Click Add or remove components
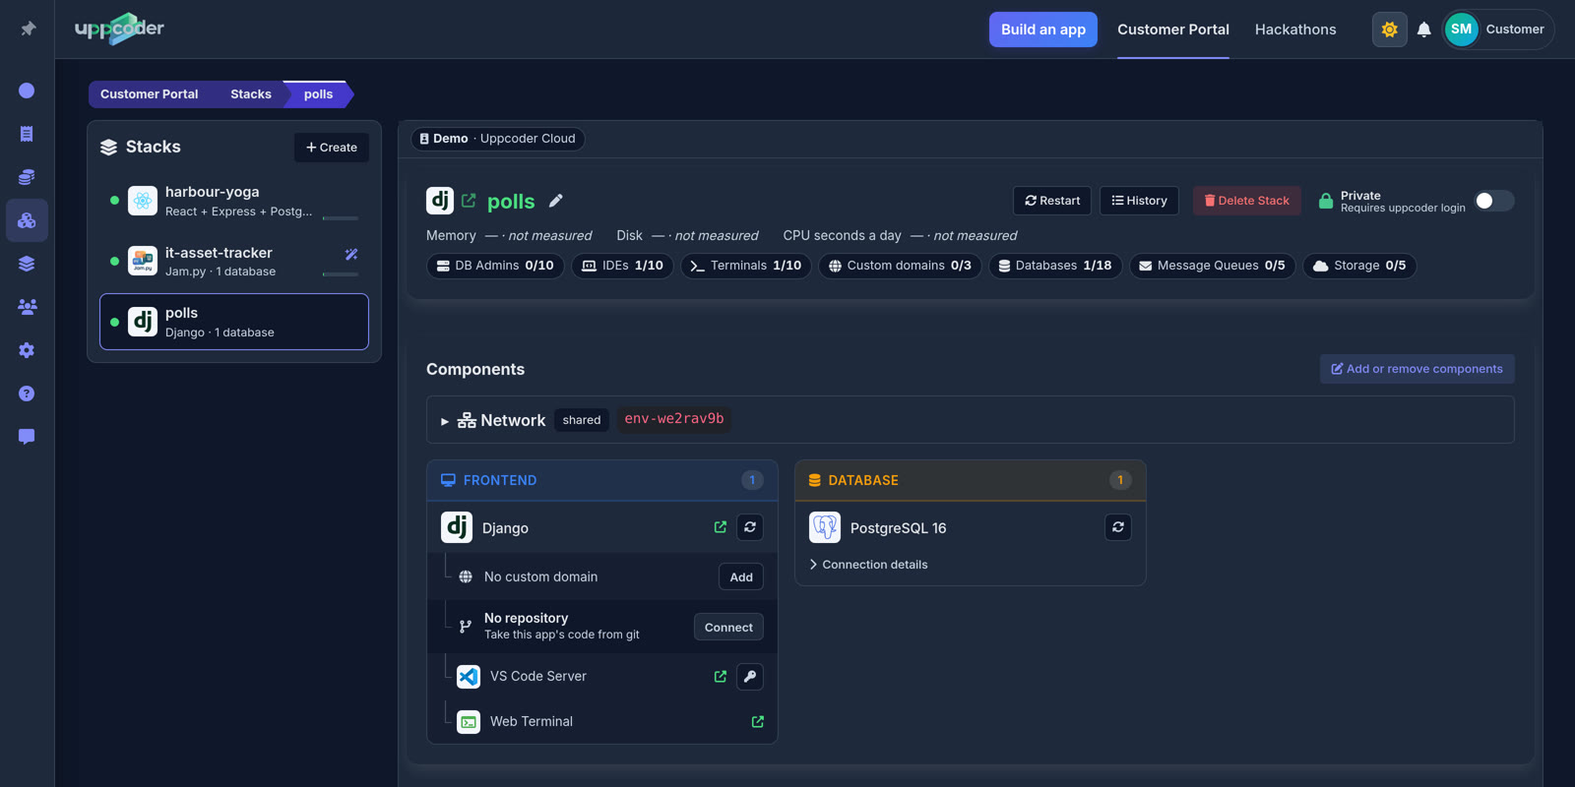 (x=1417, y=369)
